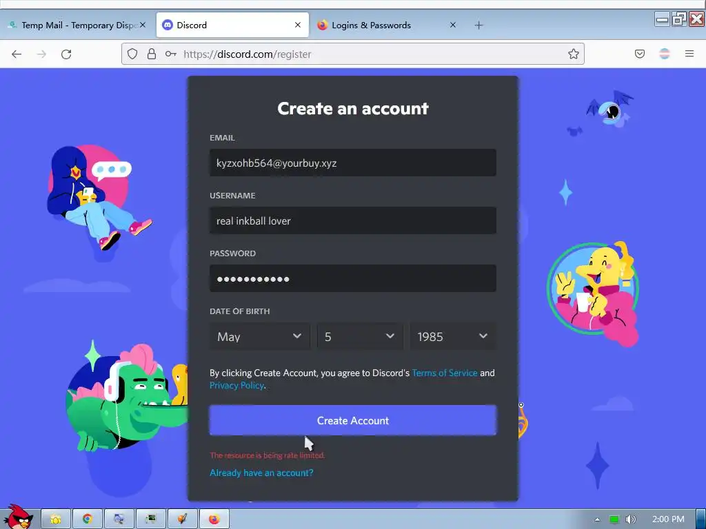Show hidden system tray icons
This screenshot has height=529, width=706.
pyautogui.click(x=597, y=519)
